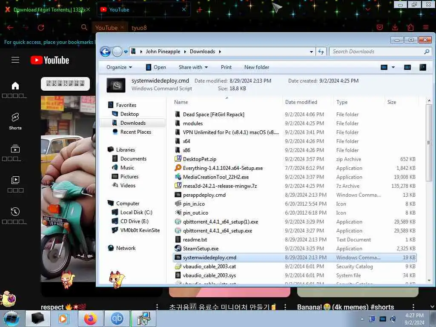
Task: Open Firefox from taskbar
Action: click(x=91, y=318)
